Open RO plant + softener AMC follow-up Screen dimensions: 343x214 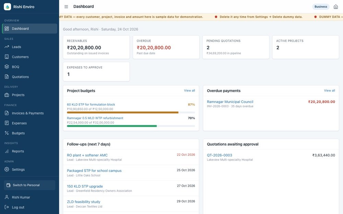tap(87, 155)
